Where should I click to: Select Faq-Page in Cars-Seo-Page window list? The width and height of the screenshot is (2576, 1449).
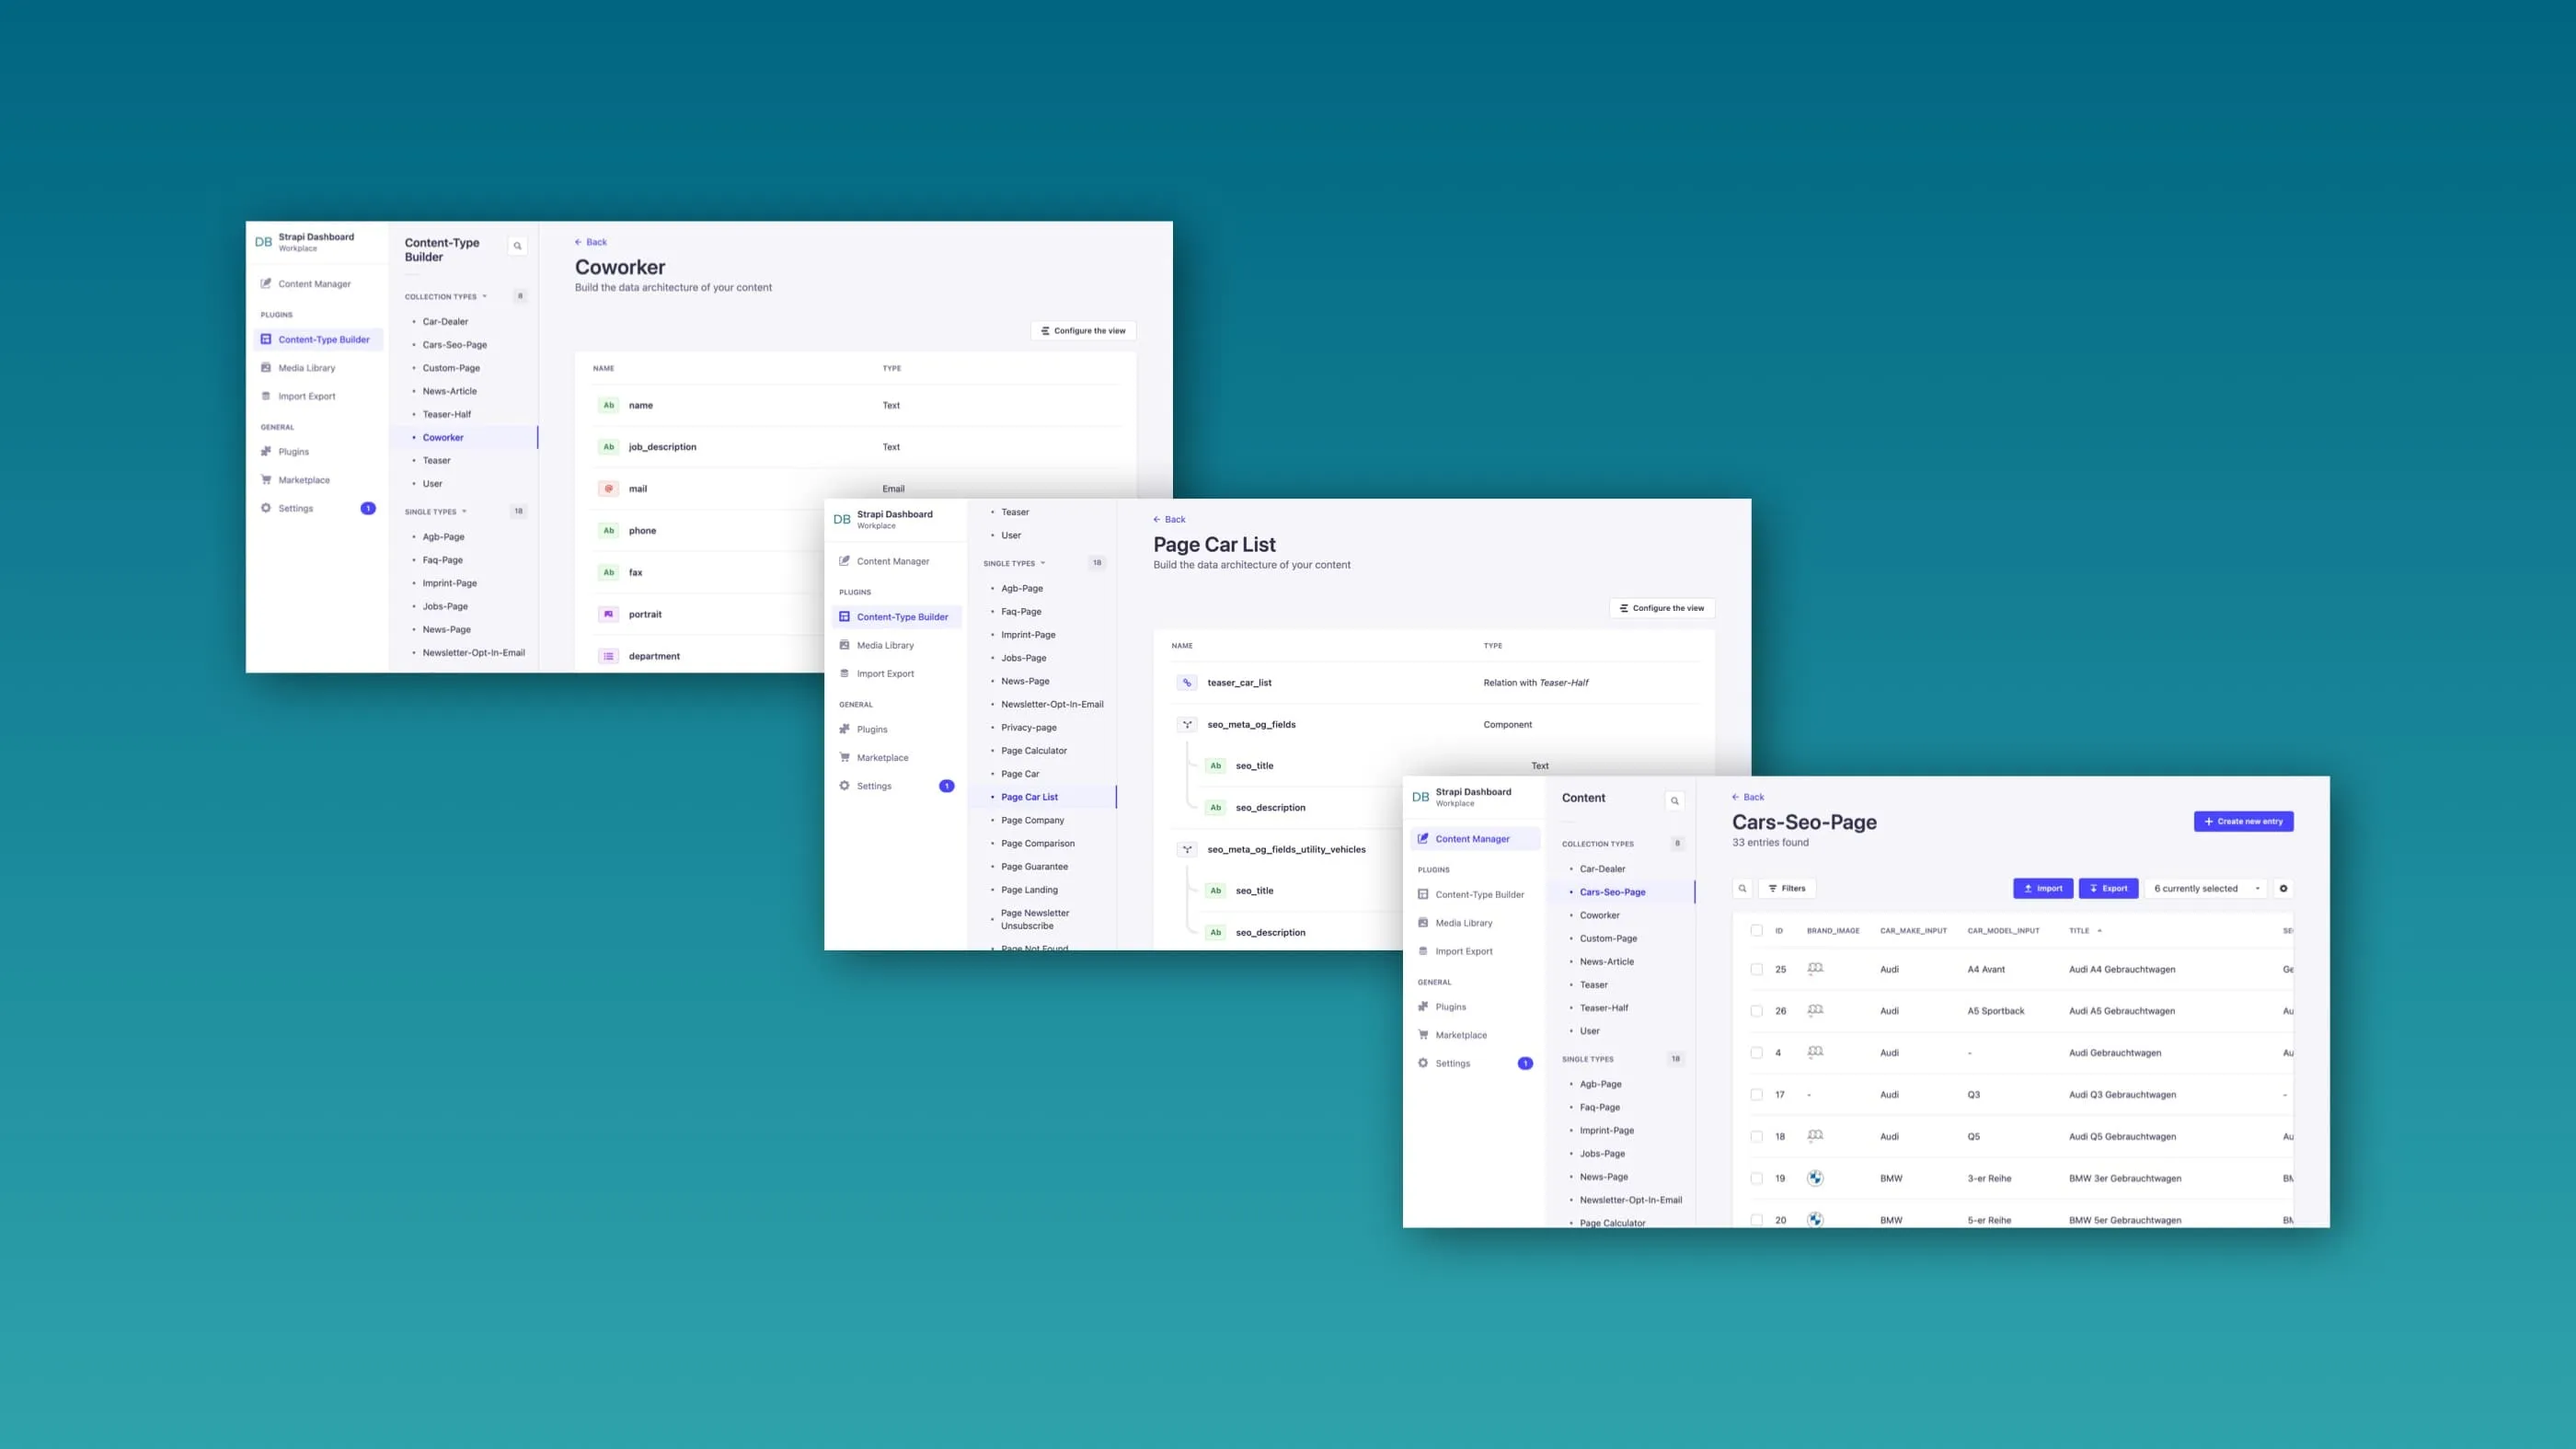1600,1107
